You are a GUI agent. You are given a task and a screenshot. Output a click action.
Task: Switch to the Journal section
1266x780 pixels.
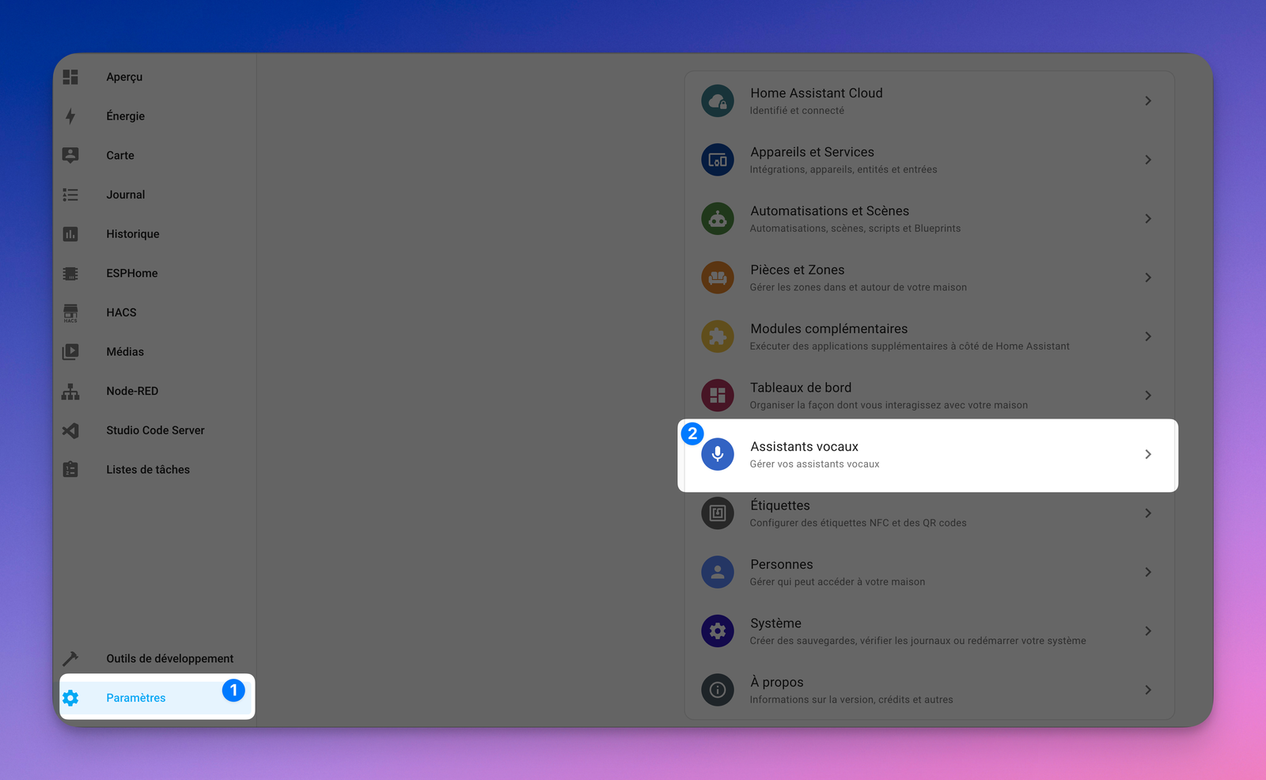(x=125, y=194)
